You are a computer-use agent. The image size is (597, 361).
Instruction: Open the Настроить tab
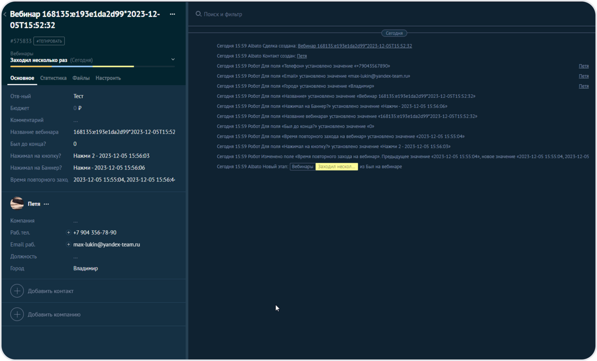point(108,78)
